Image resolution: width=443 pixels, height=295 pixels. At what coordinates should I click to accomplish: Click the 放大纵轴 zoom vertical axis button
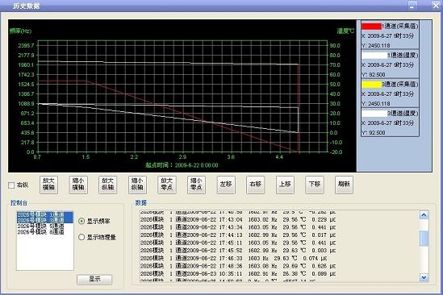click(107, 185)
